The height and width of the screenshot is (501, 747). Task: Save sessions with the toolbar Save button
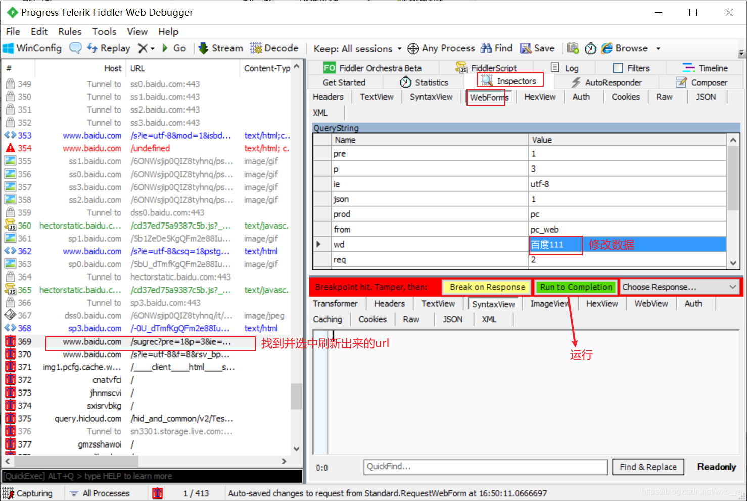(x=537, y=48)
